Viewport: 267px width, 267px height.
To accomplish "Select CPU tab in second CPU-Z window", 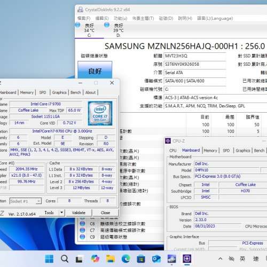I will (x=173, y=151).
